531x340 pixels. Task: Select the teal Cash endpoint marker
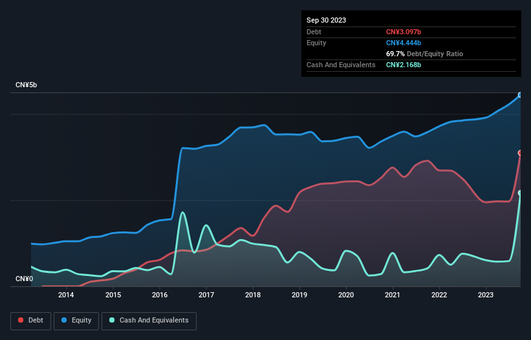coord(520,193)
